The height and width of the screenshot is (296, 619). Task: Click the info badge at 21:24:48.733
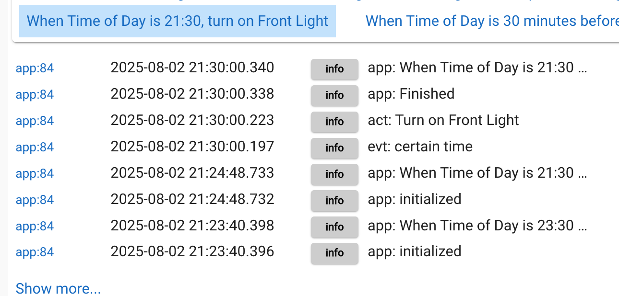click(334, 174)
